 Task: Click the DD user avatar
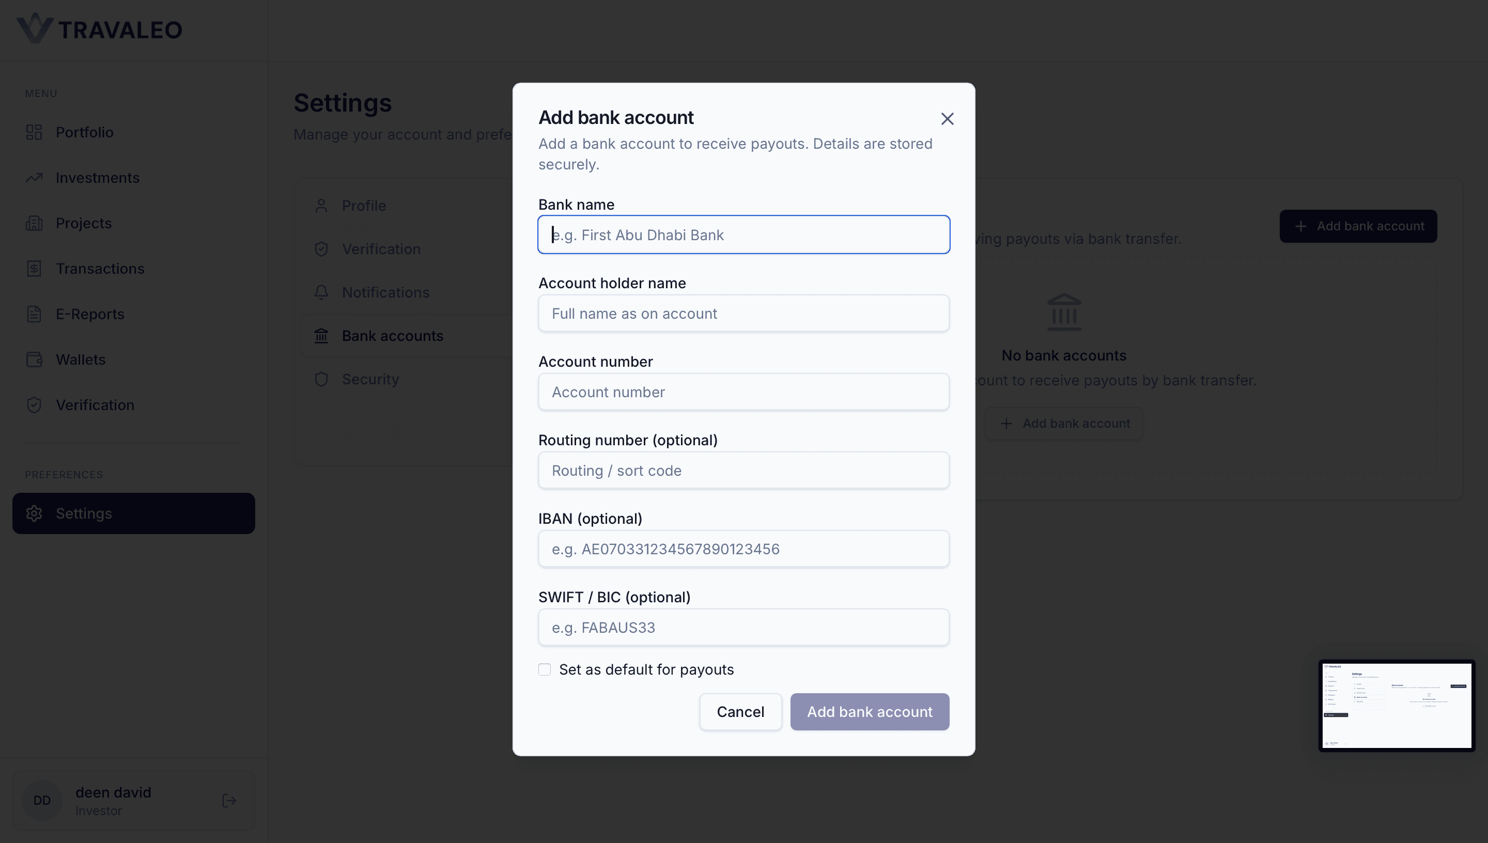[x=42, y=800]
